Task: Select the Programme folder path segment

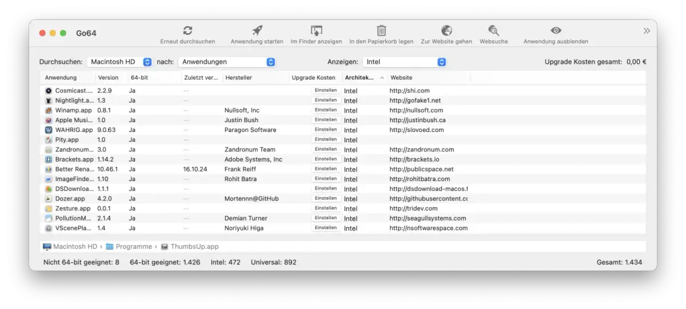Action: (x=129, y=247)
